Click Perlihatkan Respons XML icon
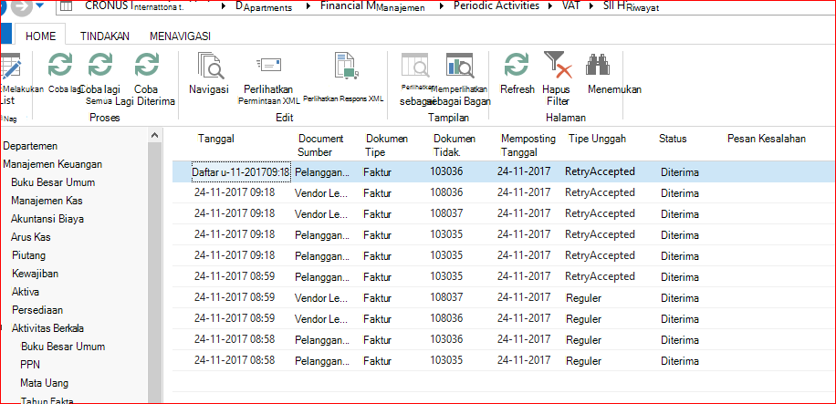This screenshot has width=836, height=404. (346, 66)
